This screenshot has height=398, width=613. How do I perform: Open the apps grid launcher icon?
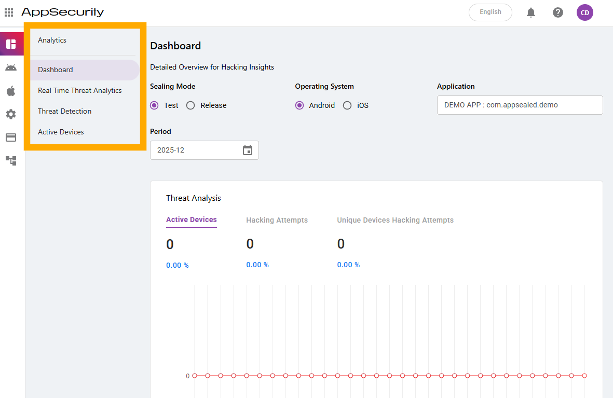coord(9,12)
